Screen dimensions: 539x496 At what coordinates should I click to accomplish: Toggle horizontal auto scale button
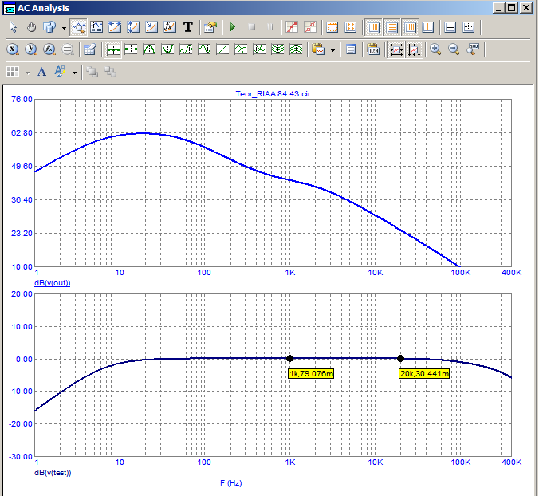[x=395, y=50]
